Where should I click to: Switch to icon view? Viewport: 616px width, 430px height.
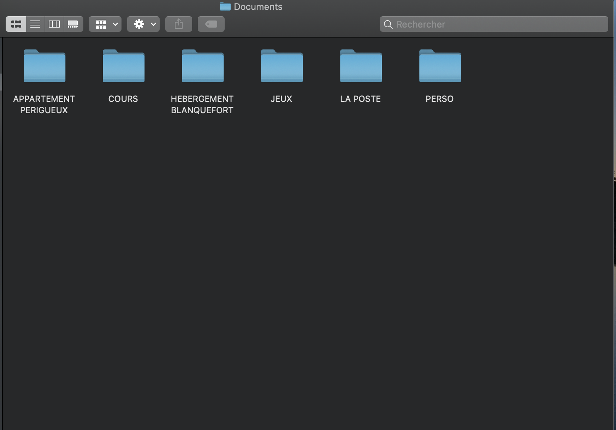coord(16,24)
